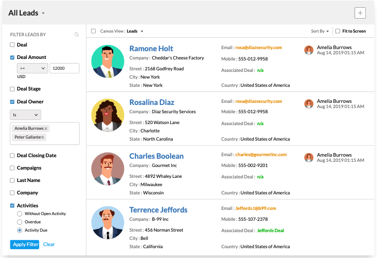Click email Jeffords.t@b99.com

tap(255, 208)
